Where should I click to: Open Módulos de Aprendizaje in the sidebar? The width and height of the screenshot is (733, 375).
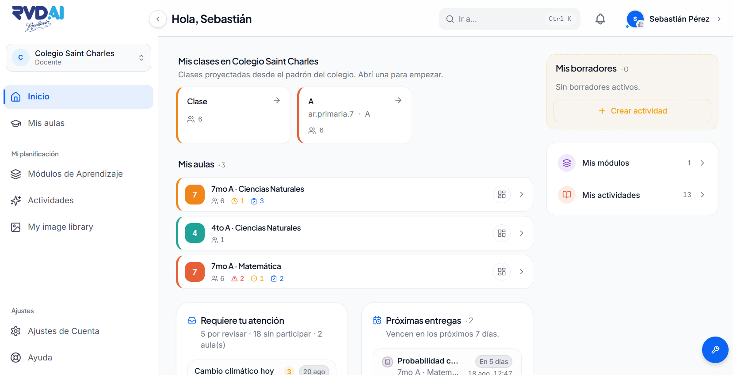79,174
